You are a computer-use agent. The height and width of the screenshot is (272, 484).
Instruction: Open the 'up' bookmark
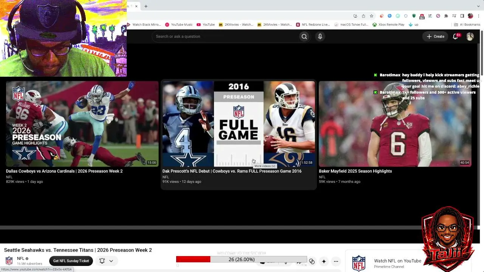coord(413,25)
